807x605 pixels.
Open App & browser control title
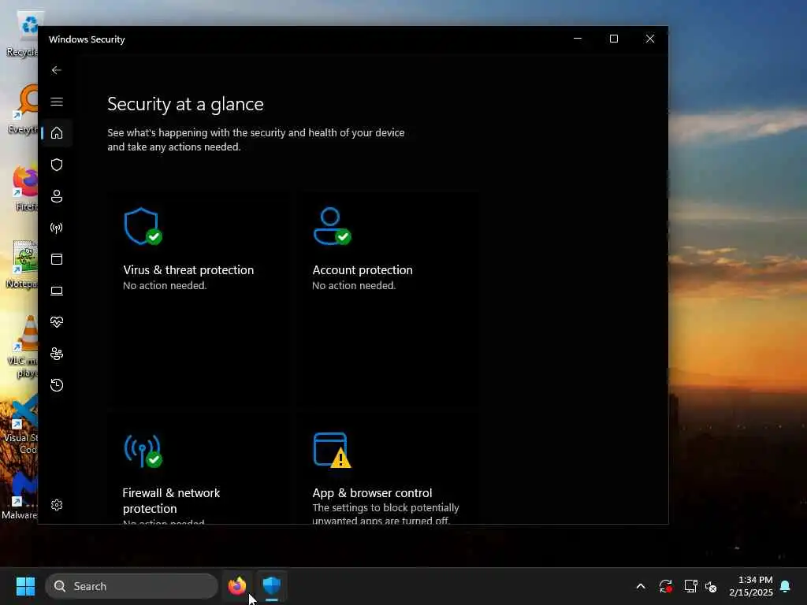pyautogui.click(x=372, y=493)
